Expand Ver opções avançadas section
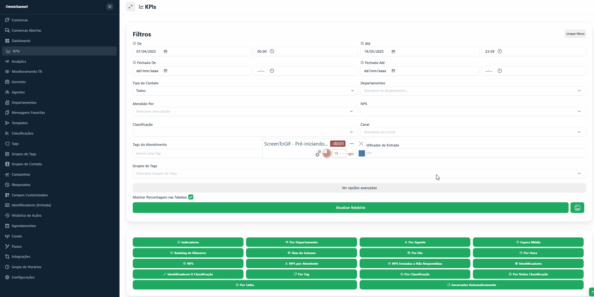This screenshot has height=297, width=594. [359, 188]
